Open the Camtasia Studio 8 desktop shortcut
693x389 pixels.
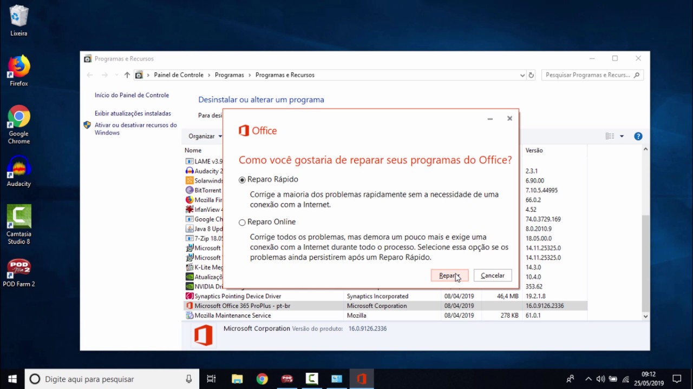[19, 225]
